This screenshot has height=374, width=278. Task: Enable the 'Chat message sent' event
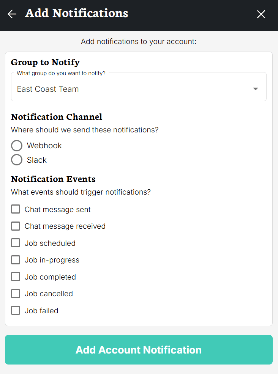(16, 209)
